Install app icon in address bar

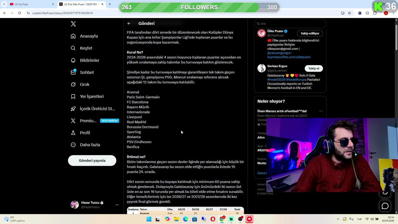click(343, 13)
